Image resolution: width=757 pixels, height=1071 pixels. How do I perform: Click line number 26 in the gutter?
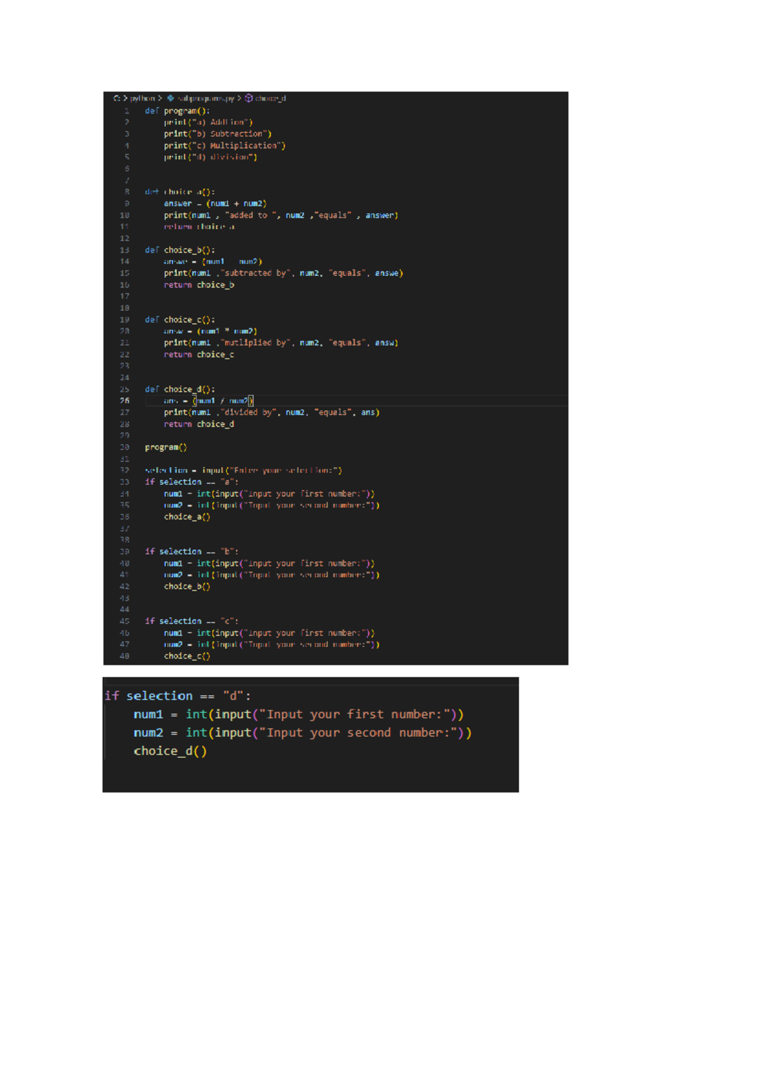pyautogui.click(x=125, y=401)
